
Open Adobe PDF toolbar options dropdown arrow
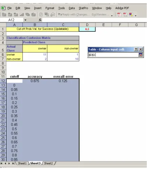tap(136, 15)
